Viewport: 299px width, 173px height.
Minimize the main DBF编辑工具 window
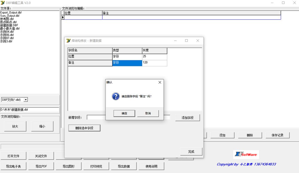(x=272, y=3)
